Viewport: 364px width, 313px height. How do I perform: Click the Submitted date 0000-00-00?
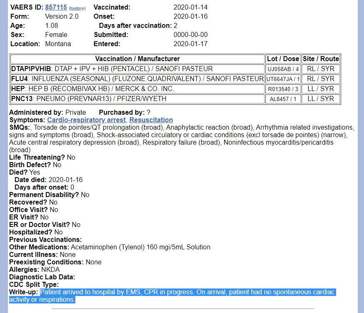[191, 35]
